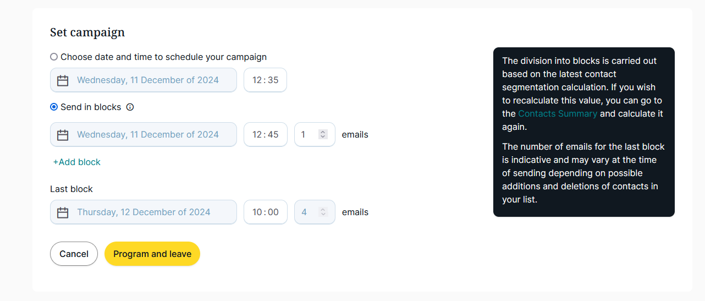
Task: Click the 12:35 time field
Action: [265, 80]
